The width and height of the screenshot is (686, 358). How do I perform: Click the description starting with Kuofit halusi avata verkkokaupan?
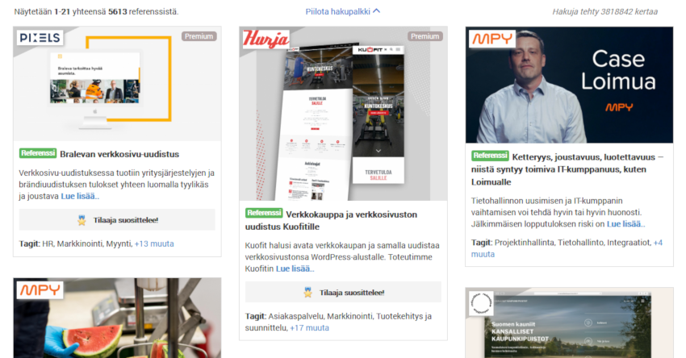coord(342,257)
